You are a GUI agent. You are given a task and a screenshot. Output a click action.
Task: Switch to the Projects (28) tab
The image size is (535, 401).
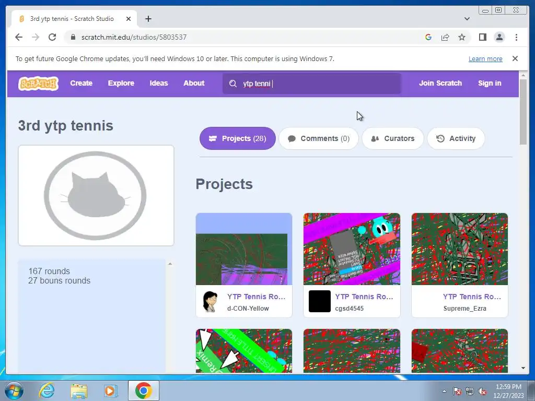click(238, 138)
